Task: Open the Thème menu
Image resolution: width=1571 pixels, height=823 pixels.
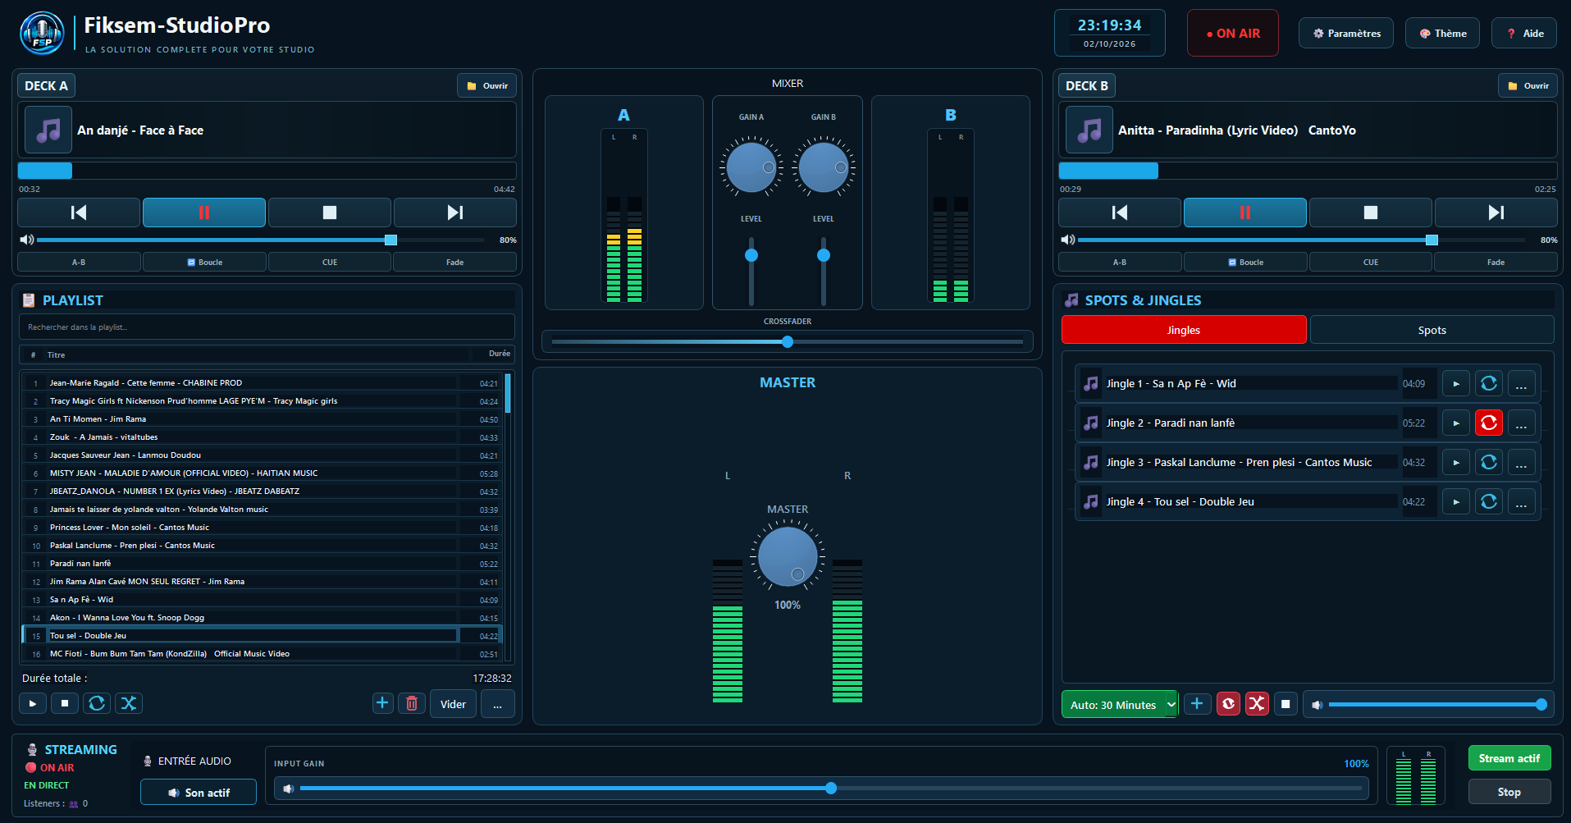Action: 1442,34
